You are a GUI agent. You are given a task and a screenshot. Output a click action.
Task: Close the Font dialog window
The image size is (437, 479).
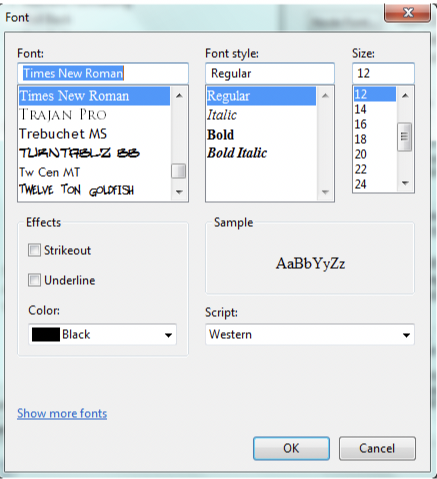(407, 13)
